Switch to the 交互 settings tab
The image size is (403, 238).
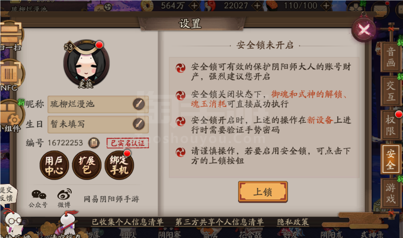click(391, 90)
